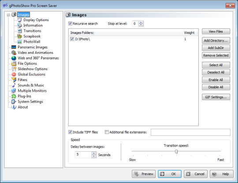Close the gPhotoShow Pro window
This screenshot has height=183, width=238.
[x=230, y=6]
